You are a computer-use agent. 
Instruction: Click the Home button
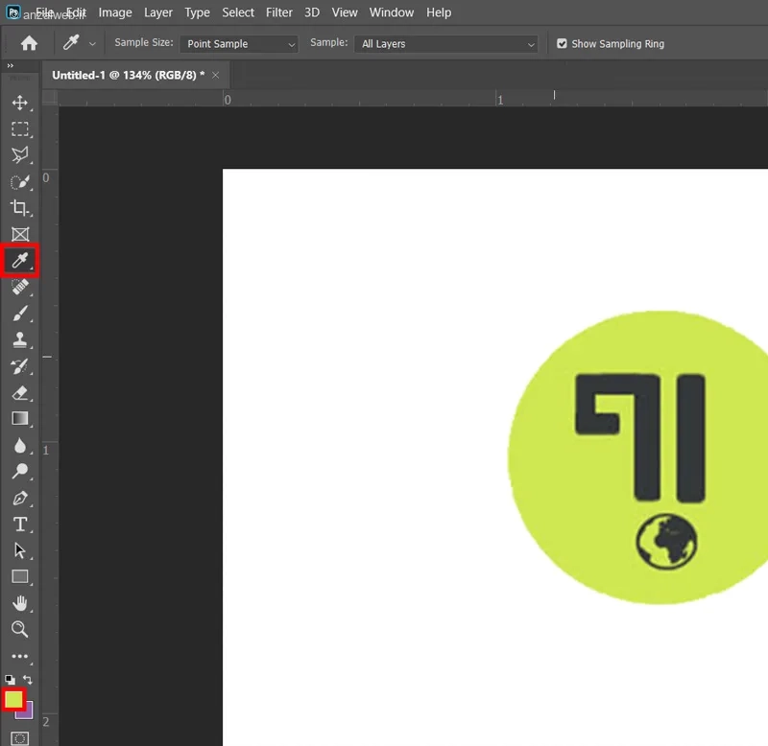click(x=29, y=43)
